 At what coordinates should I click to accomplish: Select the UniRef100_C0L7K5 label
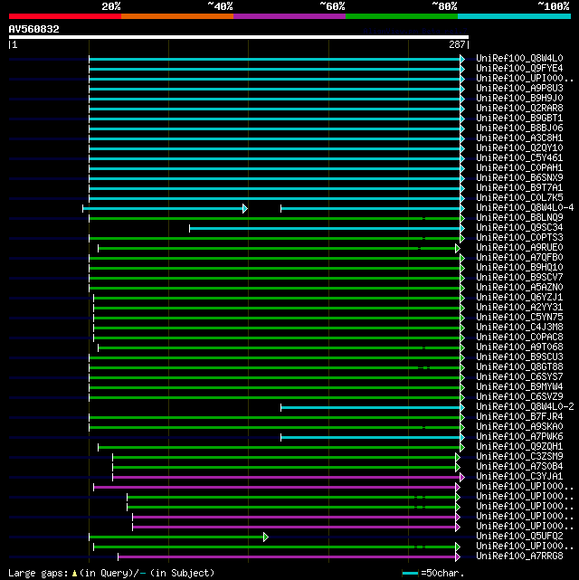pyautogui.click(x=519, y=198)
